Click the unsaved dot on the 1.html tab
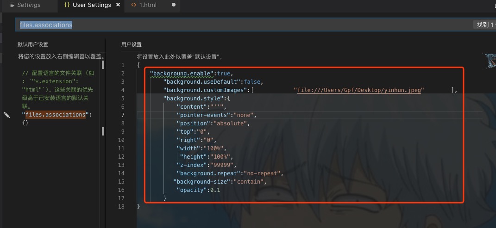The image size is (496, 228). [174, 5]
